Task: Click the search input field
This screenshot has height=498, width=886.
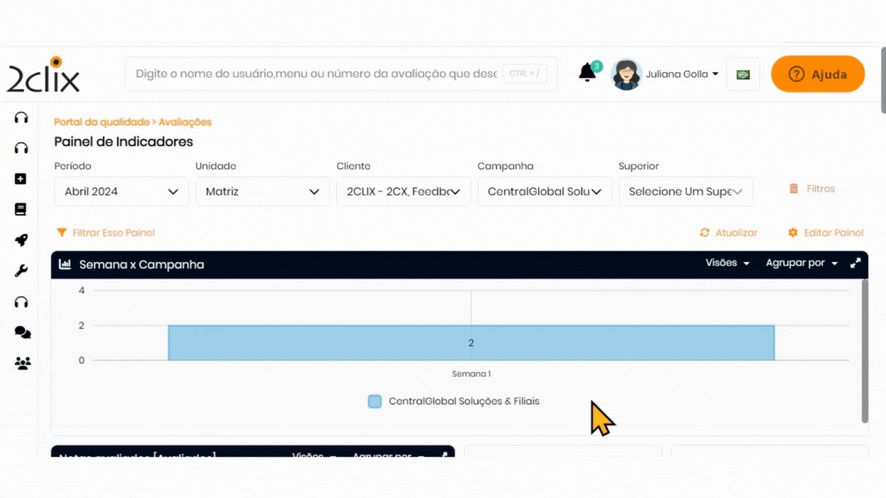Action: coord(315,75)
